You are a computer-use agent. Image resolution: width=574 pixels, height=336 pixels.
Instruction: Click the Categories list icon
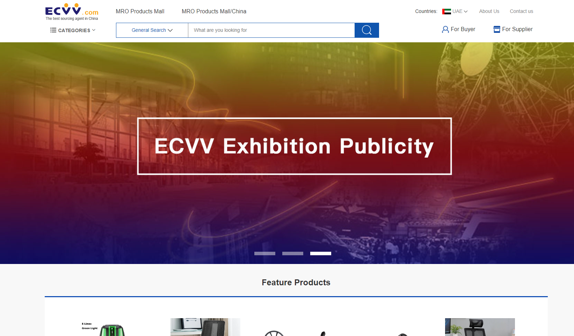coord(53,30)
